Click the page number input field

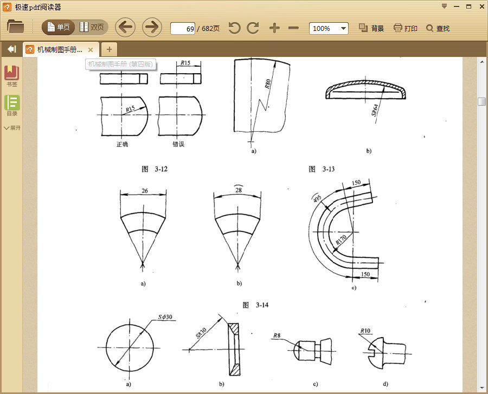pyautogui.click(x=183, y=28)
